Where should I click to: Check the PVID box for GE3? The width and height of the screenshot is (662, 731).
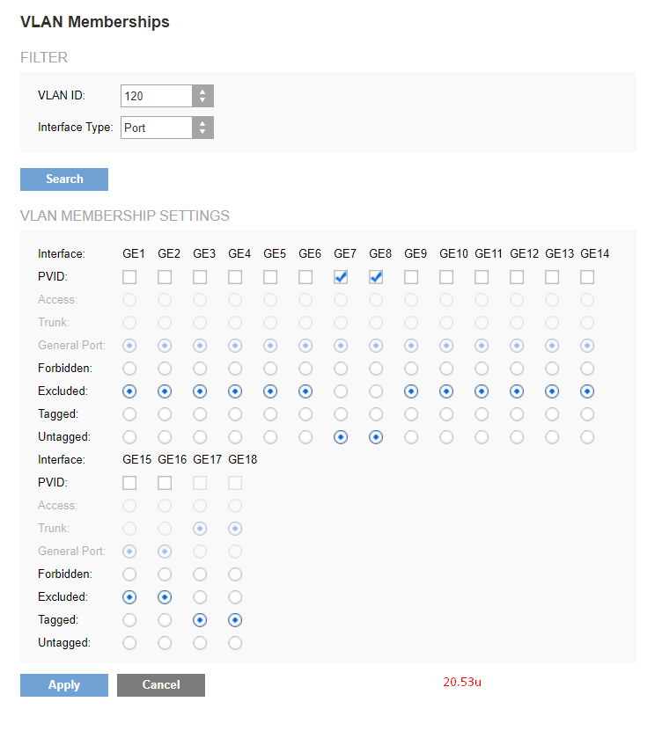point(200,277)
